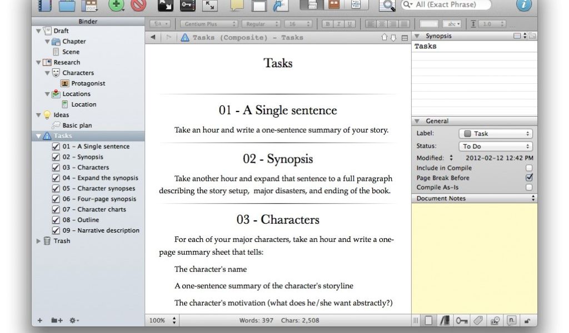Add a new folder in binder footer
Image resolution: width=569 pixels, height=333 pixels.
click(x=56, y=320)
